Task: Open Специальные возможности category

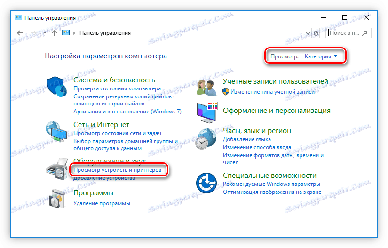Action: (x=269, y=176)
